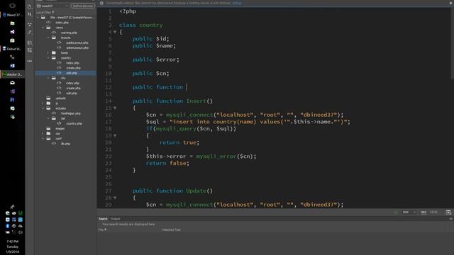Collapse the layouts folder
The image size is (454, 255).
point(48,38)
